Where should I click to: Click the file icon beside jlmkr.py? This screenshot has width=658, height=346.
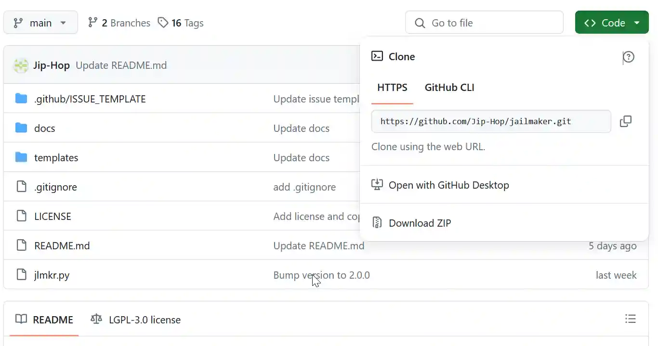click(21, 275)
